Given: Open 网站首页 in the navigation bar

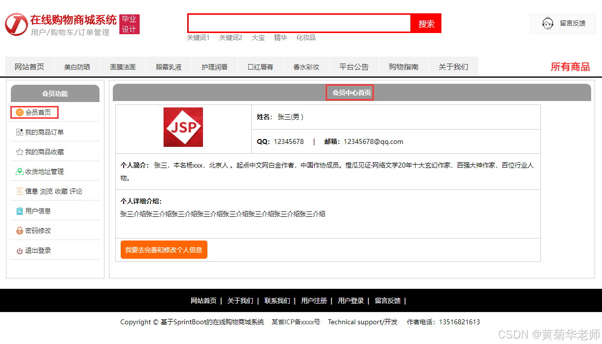Looking at the screenshot, I should (x=29, y=67).
